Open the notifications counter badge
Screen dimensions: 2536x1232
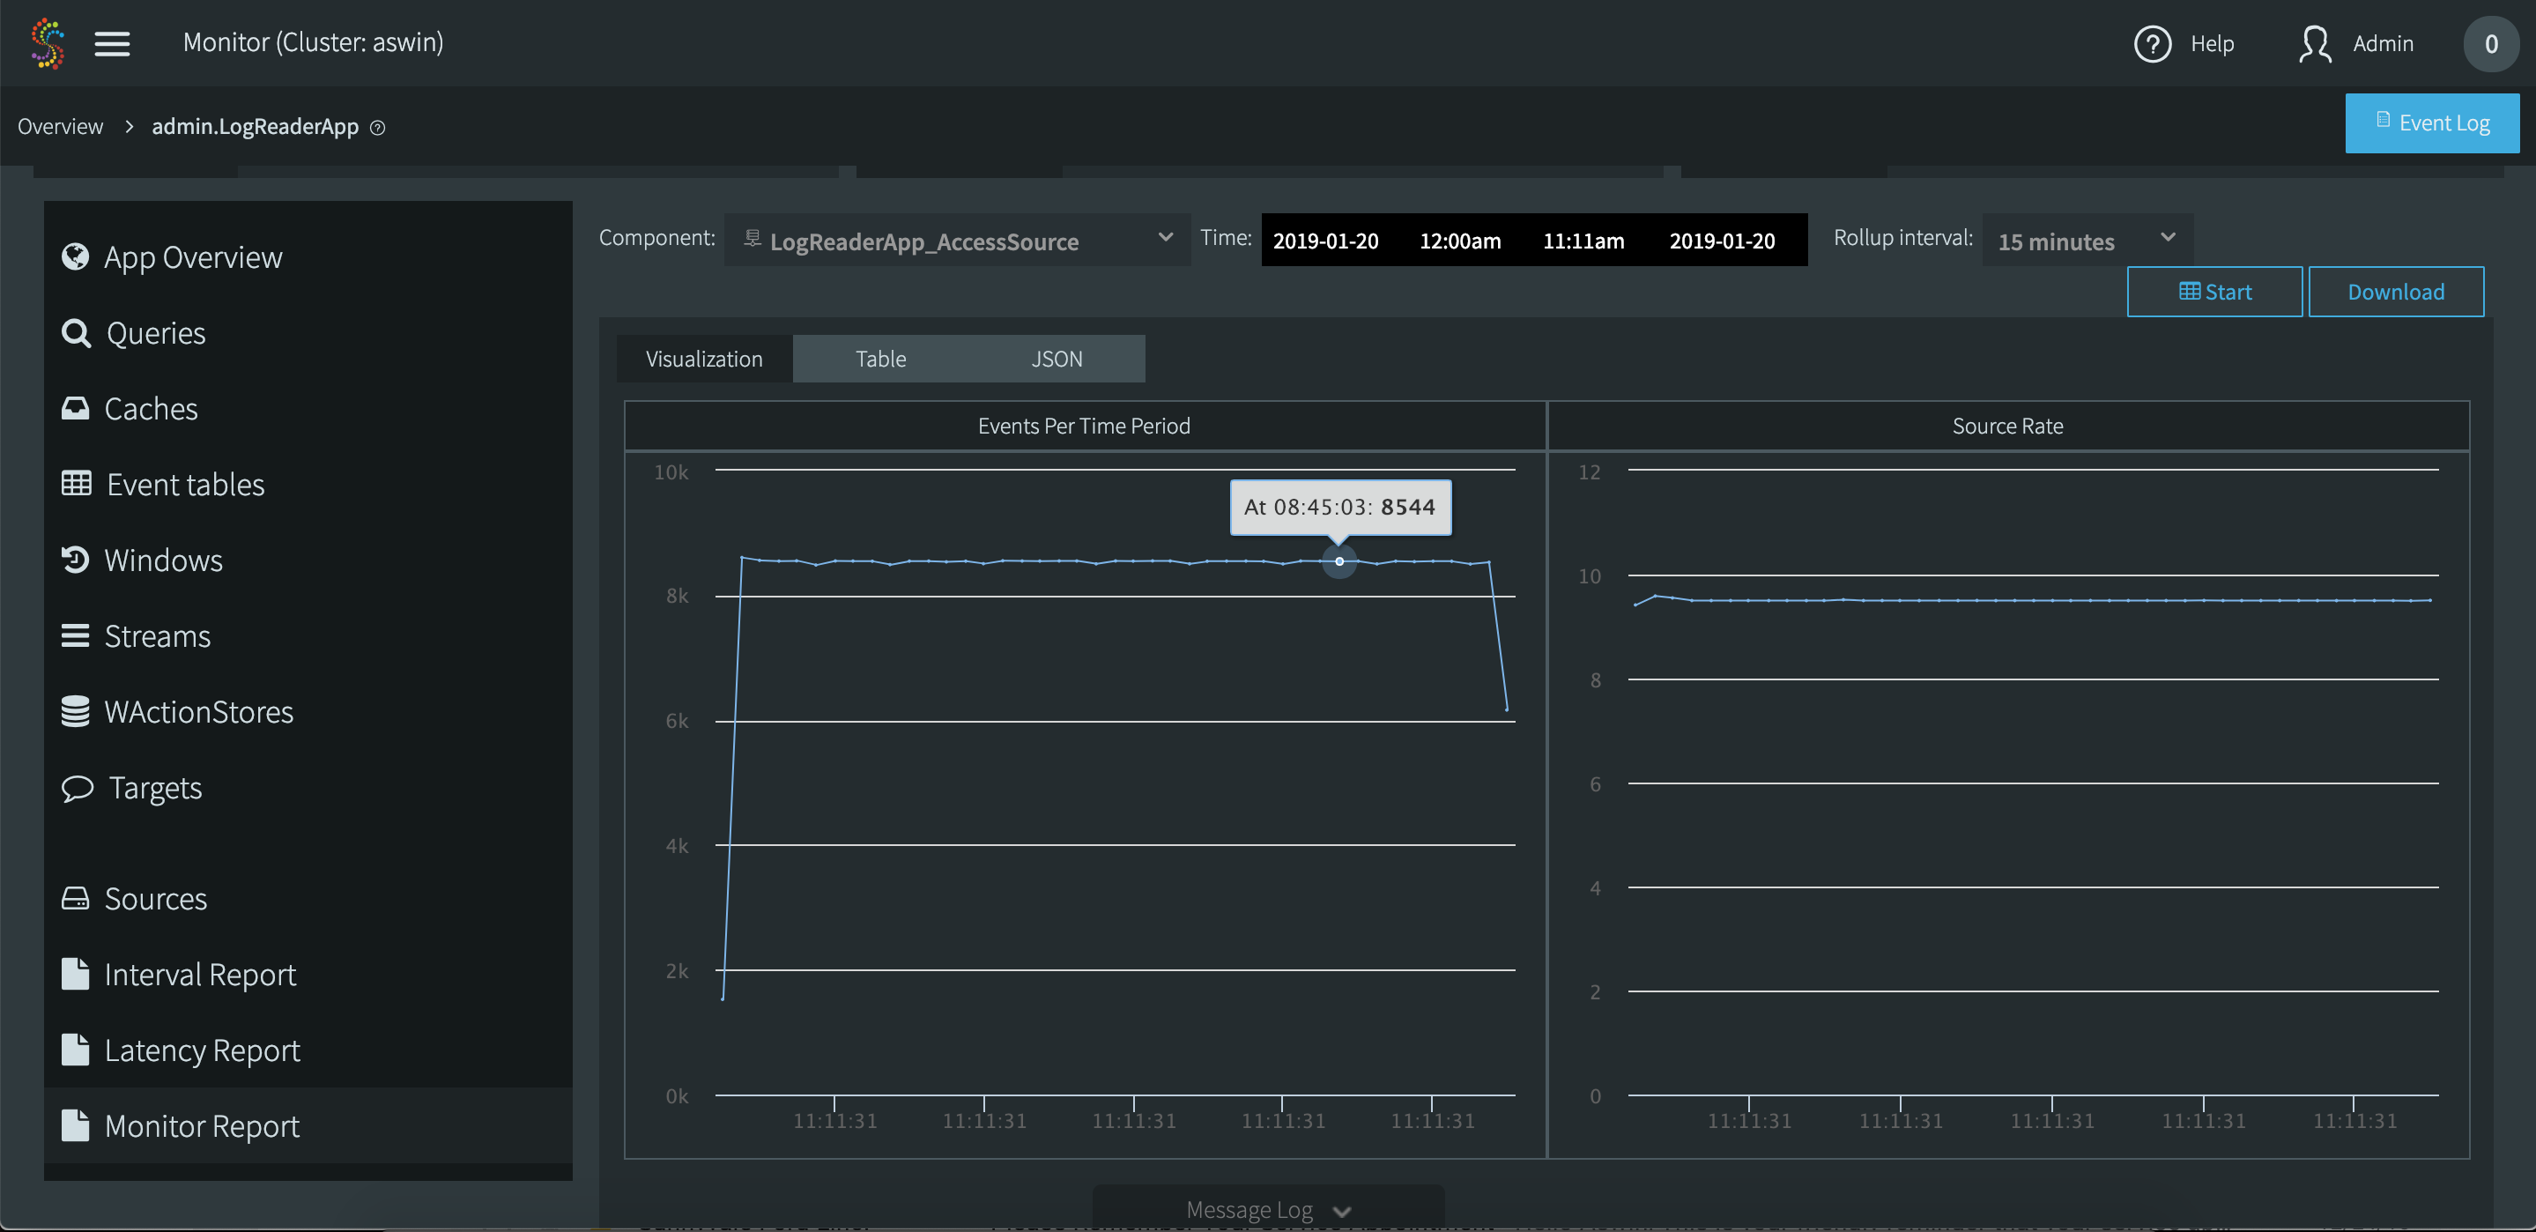2491,43
